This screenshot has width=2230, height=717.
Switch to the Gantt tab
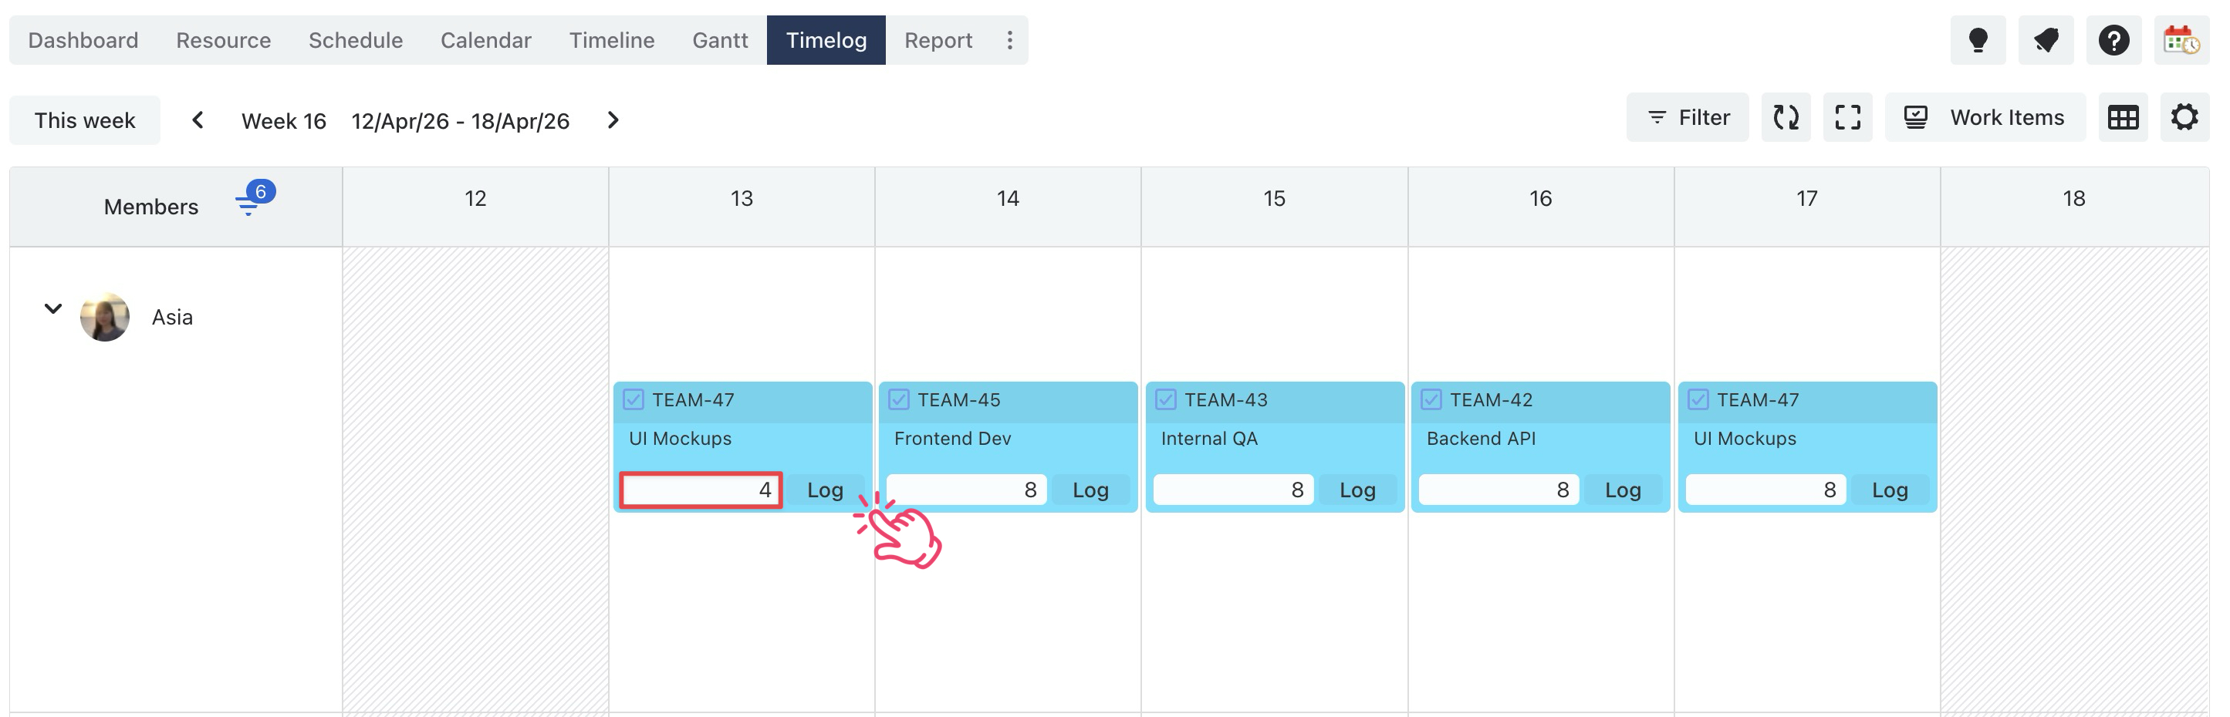click(x=719, y=40)
